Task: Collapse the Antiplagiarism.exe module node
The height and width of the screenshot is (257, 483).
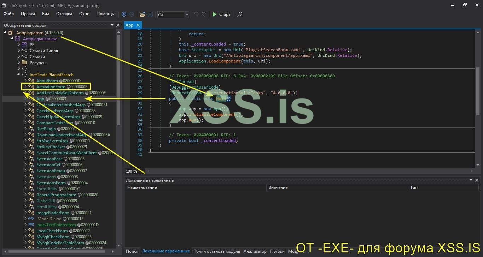Action: click(12, 39)
